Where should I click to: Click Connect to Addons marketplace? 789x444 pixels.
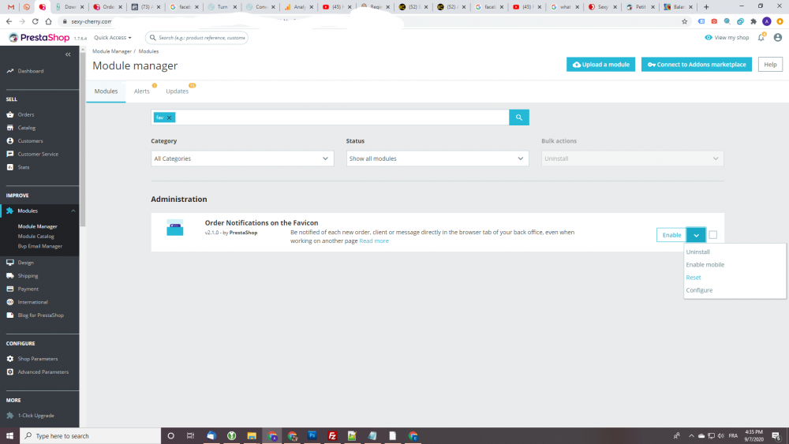point(697,65)
